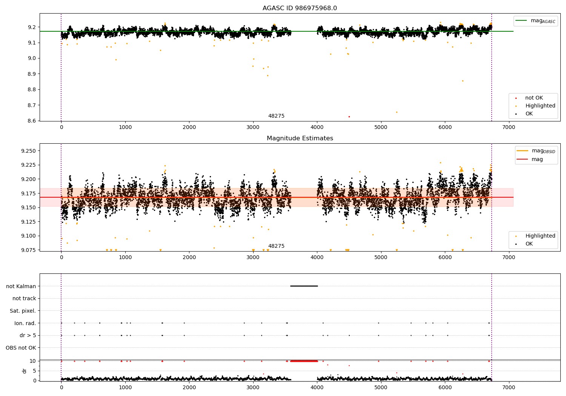Click the '8.7' y-tick label in the top plot
This screenshot has height=396, width=566.
(x=32, y=105)
